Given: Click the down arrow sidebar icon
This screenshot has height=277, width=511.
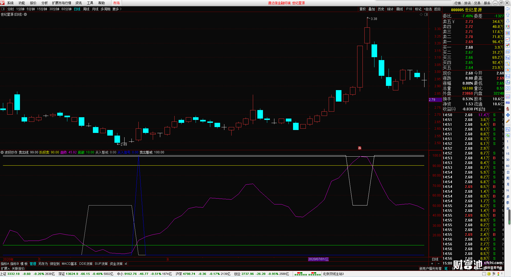Looking at the screenshot, I should click(x=508, y=21).
